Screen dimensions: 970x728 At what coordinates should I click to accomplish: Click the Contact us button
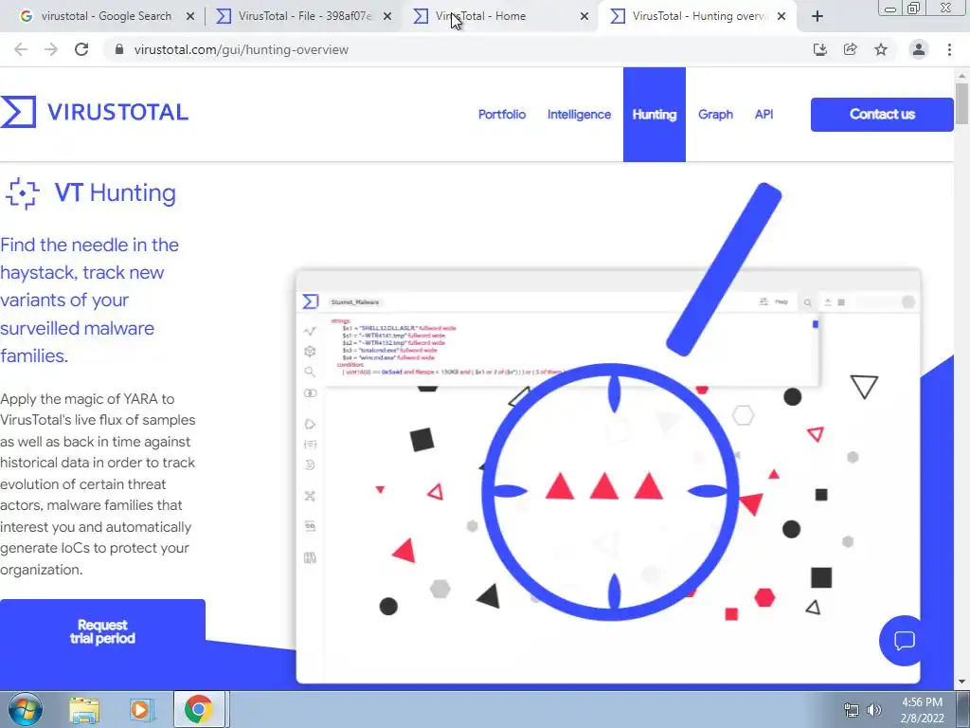point(882,115)
